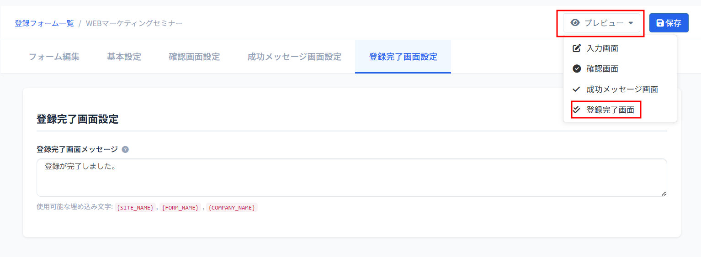Click the single checkmark icon beside 成功メッセージ画面
The image size is (701, 257).
pos(577,89)
